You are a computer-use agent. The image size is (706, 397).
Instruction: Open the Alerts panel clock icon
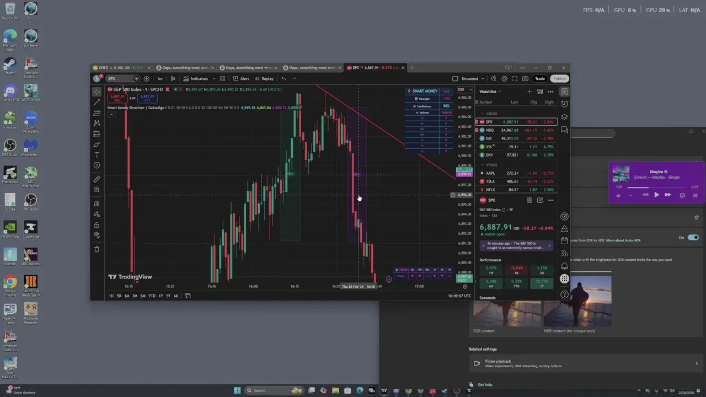564,104
